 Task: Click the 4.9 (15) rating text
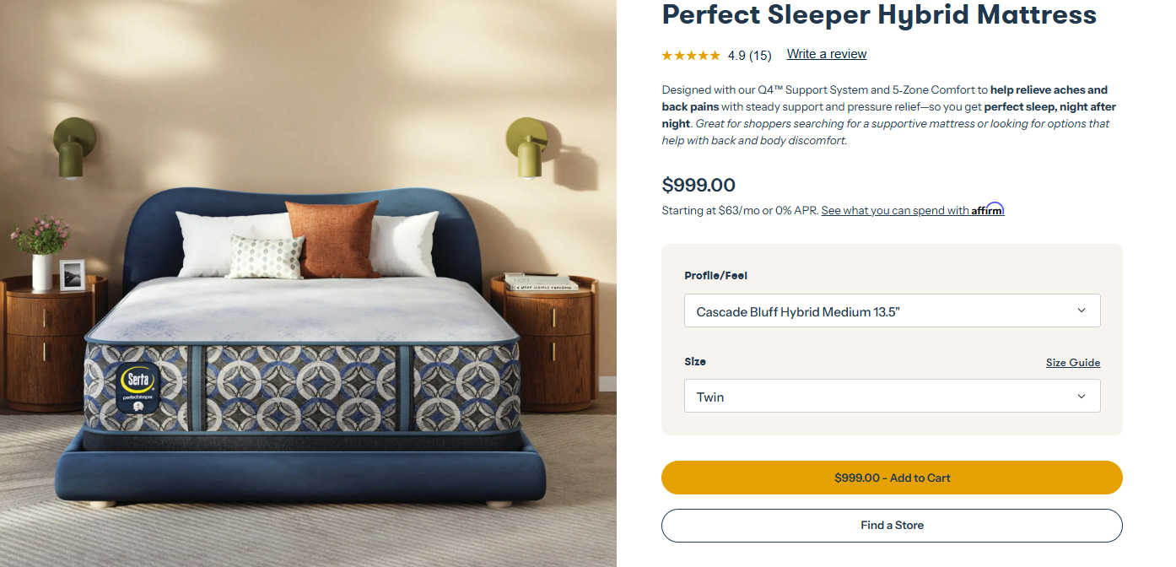749,56
